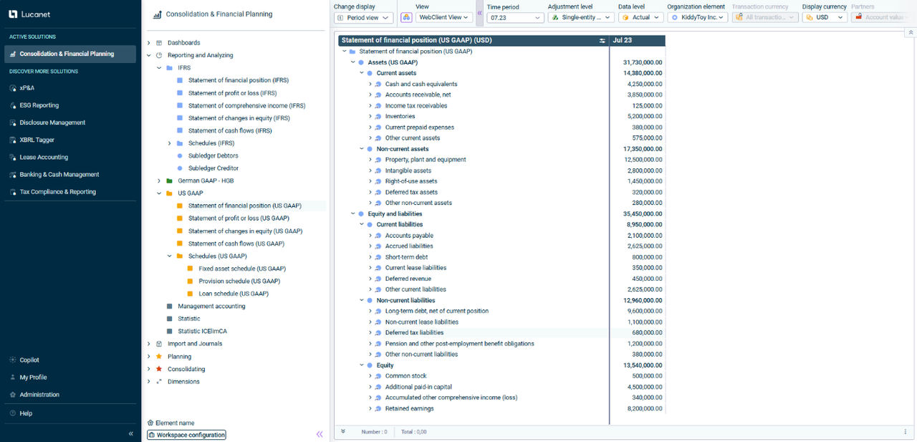
Task: Collapse the top filter toolbar
Action: 911,33
